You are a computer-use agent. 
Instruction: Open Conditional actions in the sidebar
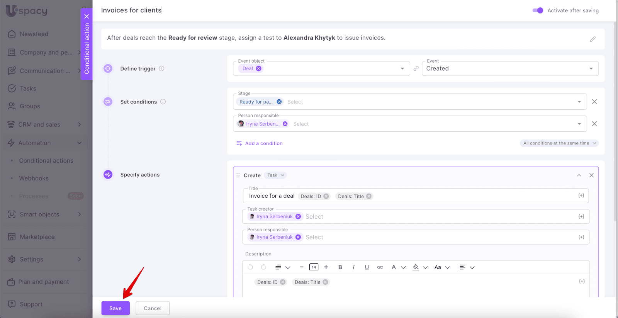46,161
